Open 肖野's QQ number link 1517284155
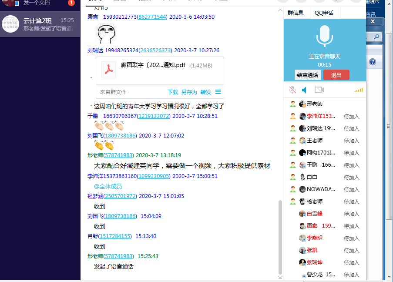Image resolution: width=393 pixels, height=282 pixels. point(115,236)
